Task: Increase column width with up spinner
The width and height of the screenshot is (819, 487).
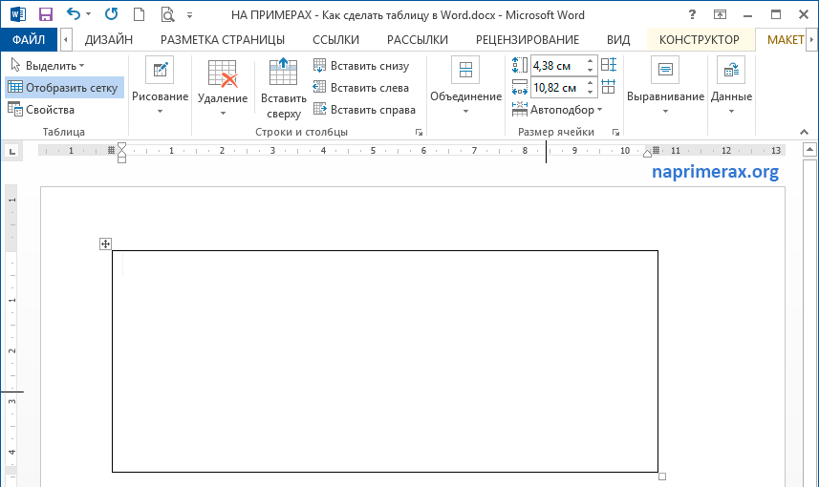Action: click(x=591, y=83)
